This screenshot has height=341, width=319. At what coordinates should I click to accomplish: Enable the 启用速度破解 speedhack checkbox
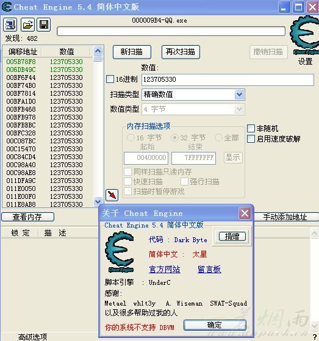point(251,138)
